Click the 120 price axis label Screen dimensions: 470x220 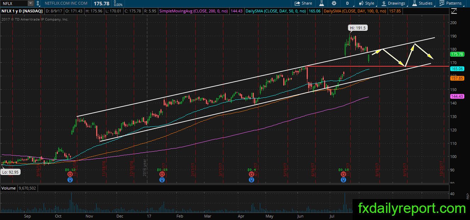point(454,130)
